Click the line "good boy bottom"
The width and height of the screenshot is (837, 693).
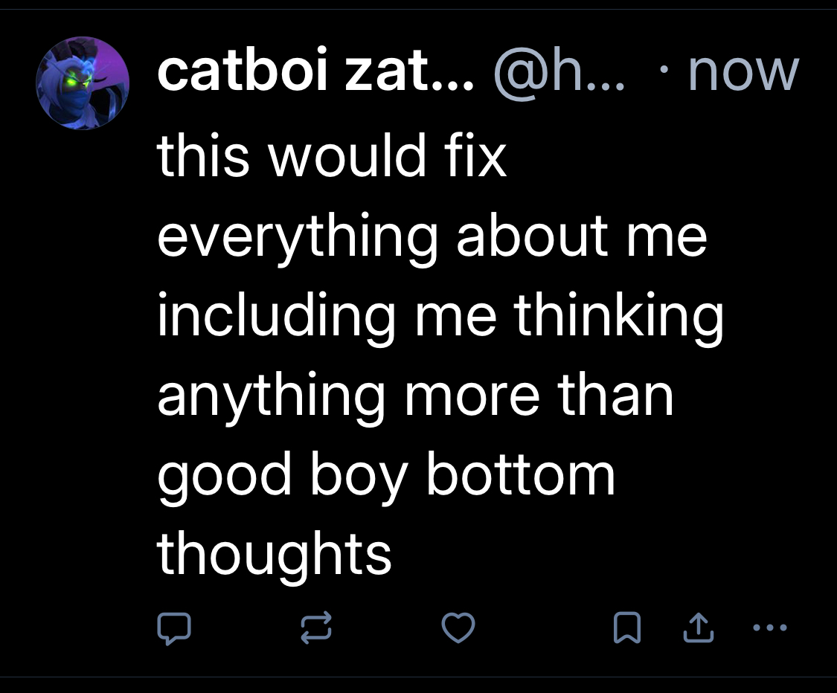(x=386, y=475)
